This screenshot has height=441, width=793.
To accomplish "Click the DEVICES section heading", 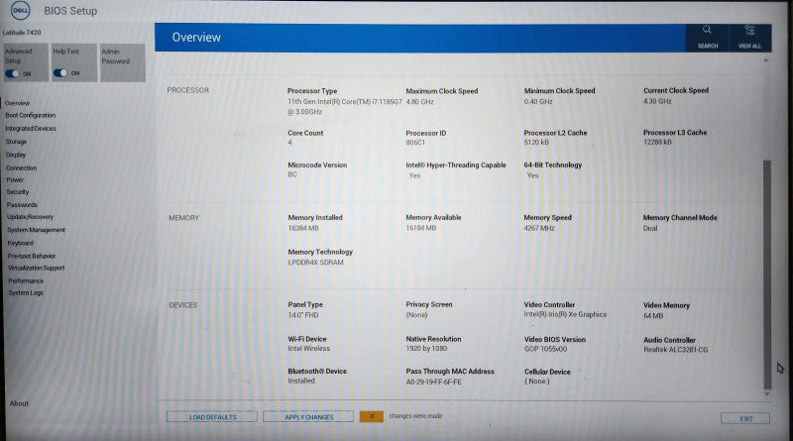I will [x=182, y=305].
